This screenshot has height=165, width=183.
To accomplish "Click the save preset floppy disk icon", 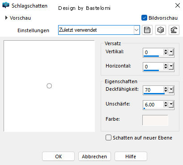I will tap(147, 30).
